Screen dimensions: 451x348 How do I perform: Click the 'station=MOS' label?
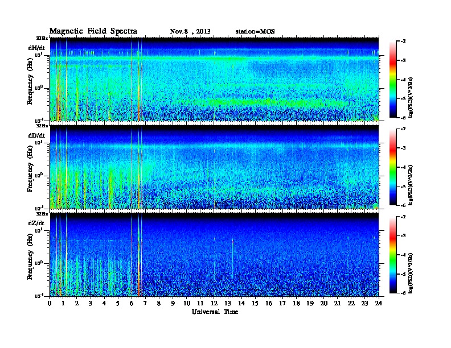(x=255, y=32)
